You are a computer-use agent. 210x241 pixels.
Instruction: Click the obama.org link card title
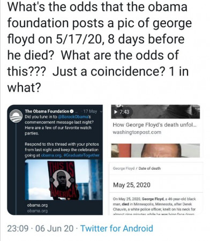(x=37, y=205)
